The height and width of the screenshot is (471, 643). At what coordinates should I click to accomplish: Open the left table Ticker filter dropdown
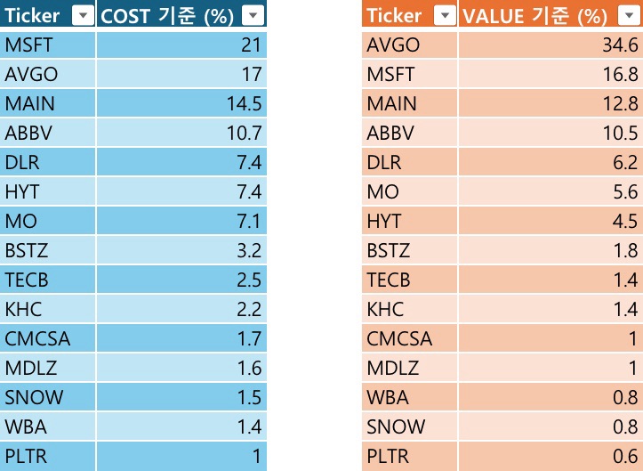(x=82, y=15)
